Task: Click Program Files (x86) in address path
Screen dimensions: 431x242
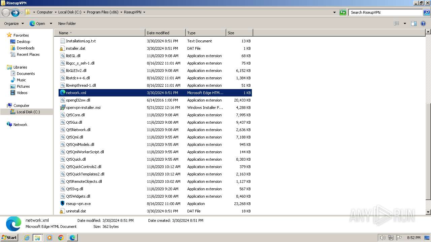Action: (102, 12)
